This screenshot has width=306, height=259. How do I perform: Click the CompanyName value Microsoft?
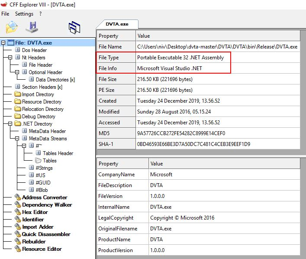[x=161, y=175]
